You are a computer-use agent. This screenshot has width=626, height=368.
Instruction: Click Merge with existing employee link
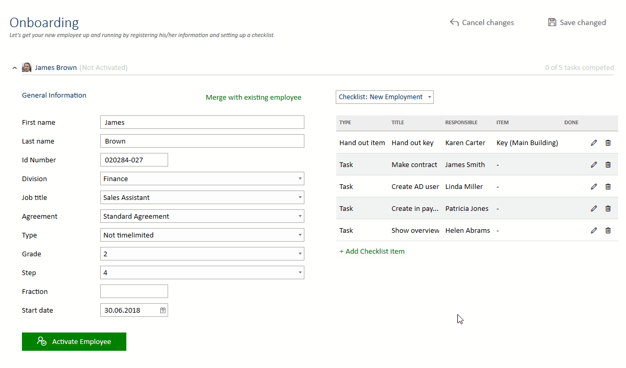(x=254, y=98)
